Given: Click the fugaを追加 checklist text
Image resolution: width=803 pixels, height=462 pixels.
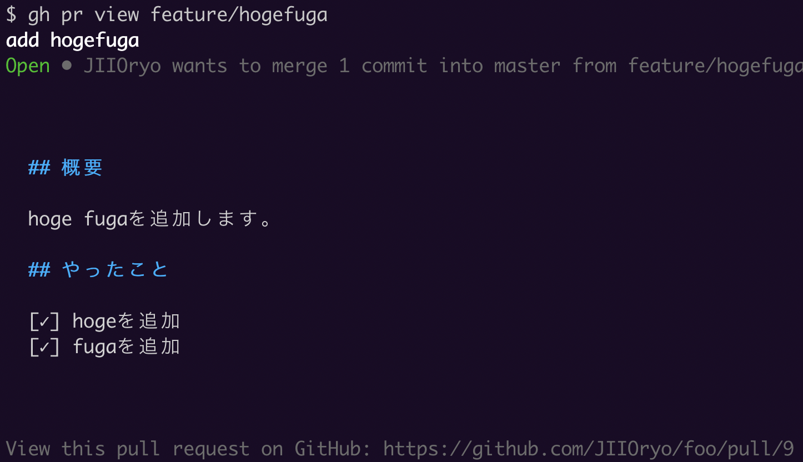Looking at the screenshot, I should 126,347.
